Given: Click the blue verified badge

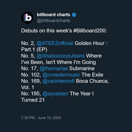Looking at the screenshot, I should tap(74, 15).
